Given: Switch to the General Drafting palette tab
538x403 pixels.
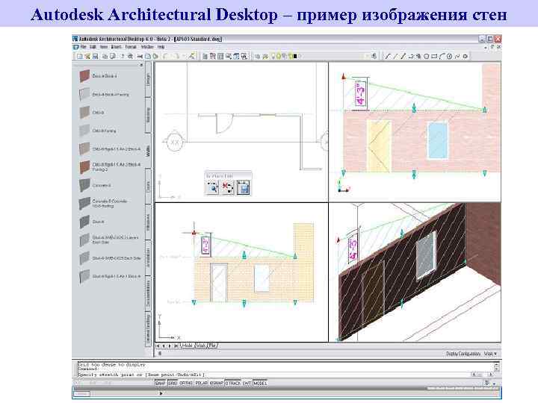Looking at the screenshot, I should click(148, 329).
